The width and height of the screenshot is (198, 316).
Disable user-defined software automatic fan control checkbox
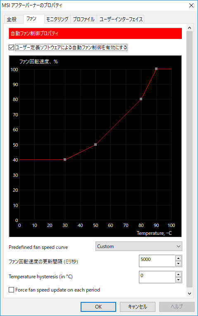click(12, 47)
